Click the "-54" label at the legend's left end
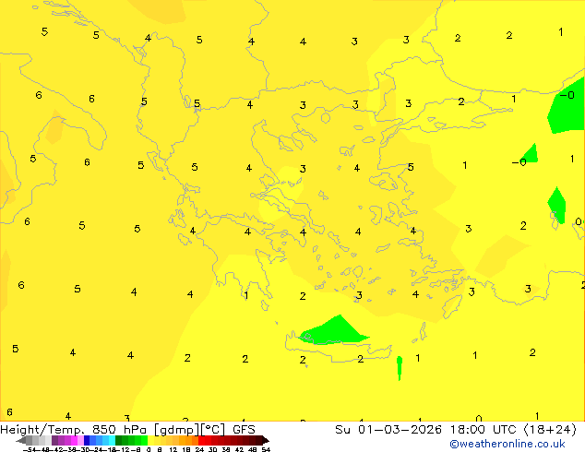Viewport: 585px width, 452px height. (30, 449)
